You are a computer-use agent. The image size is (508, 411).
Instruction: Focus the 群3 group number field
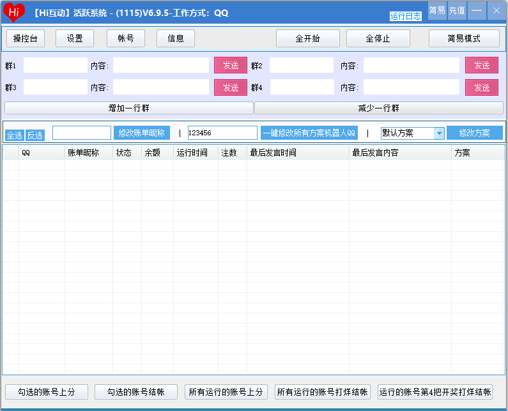[56, 87]
